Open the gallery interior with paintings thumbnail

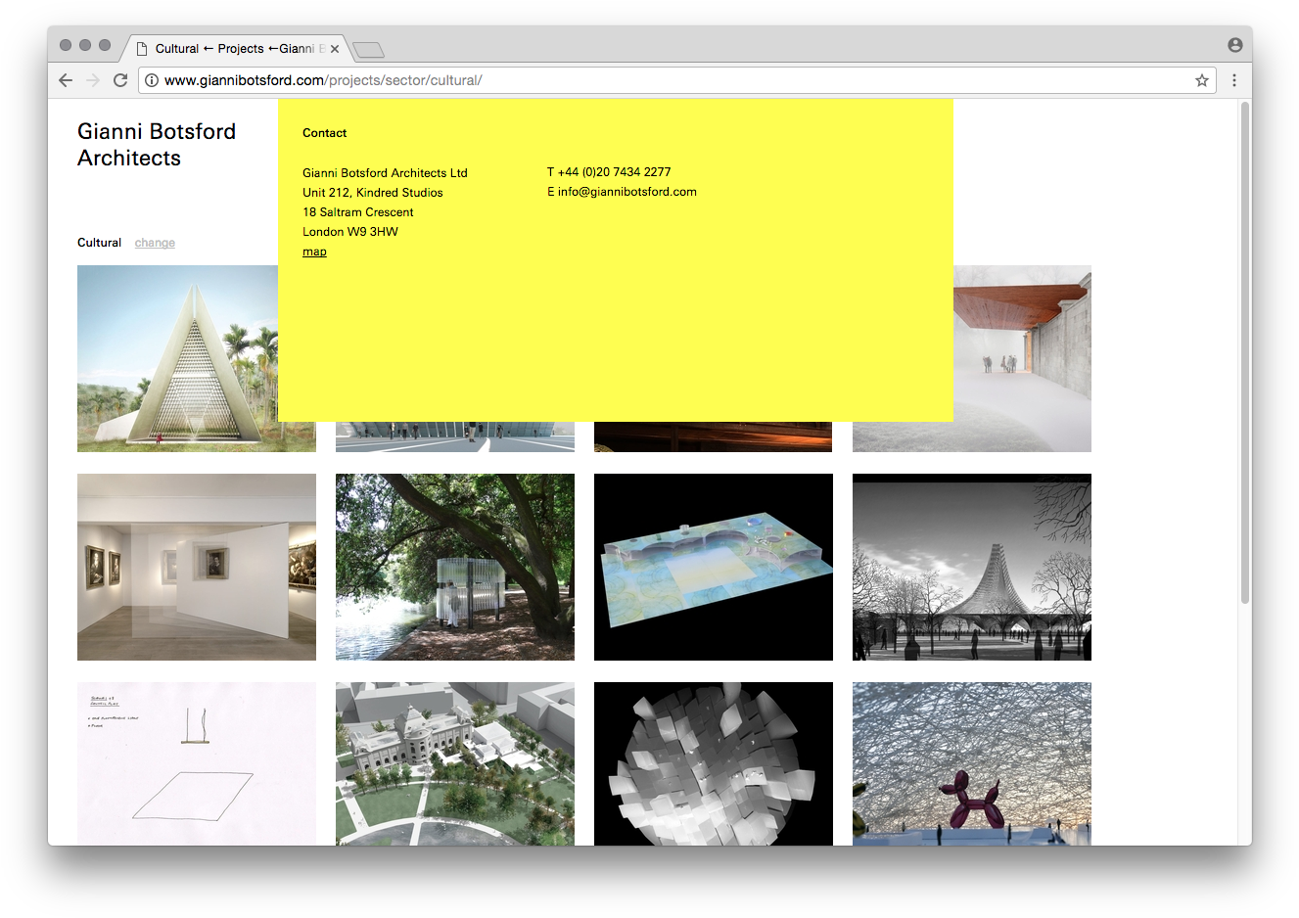(x=196, y=567)
